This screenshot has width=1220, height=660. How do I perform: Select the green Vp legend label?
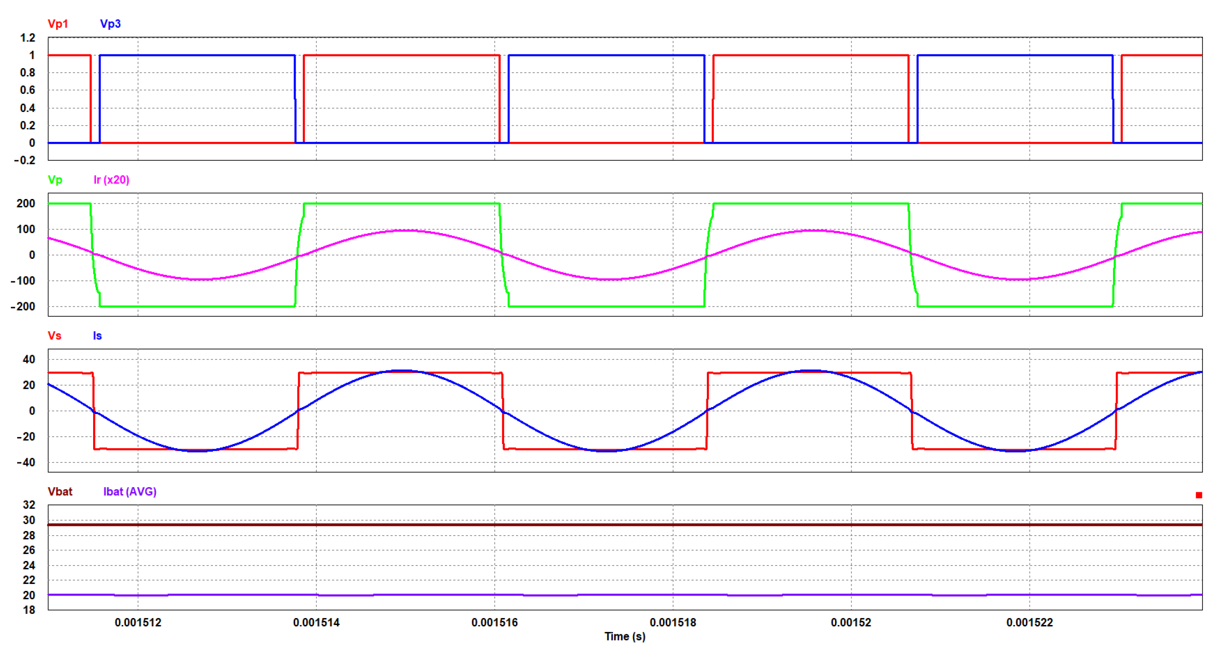55,180
